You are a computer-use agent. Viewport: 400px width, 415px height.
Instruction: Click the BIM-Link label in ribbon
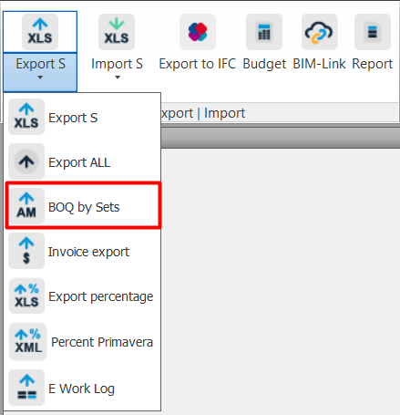(x=319, y=64)
